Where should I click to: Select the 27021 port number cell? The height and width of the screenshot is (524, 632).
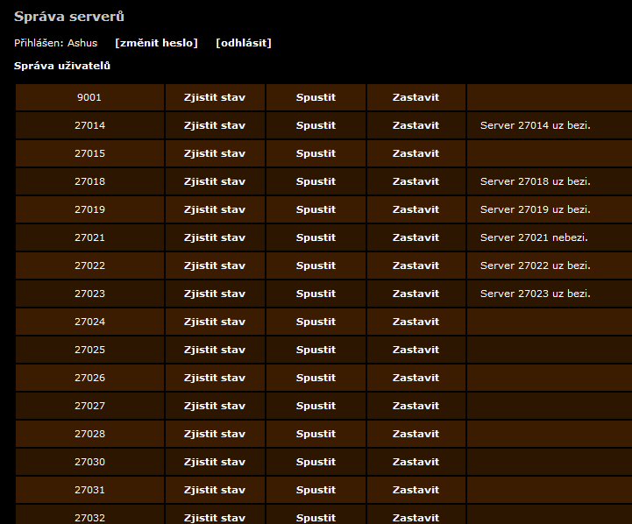tap(89, 237)
